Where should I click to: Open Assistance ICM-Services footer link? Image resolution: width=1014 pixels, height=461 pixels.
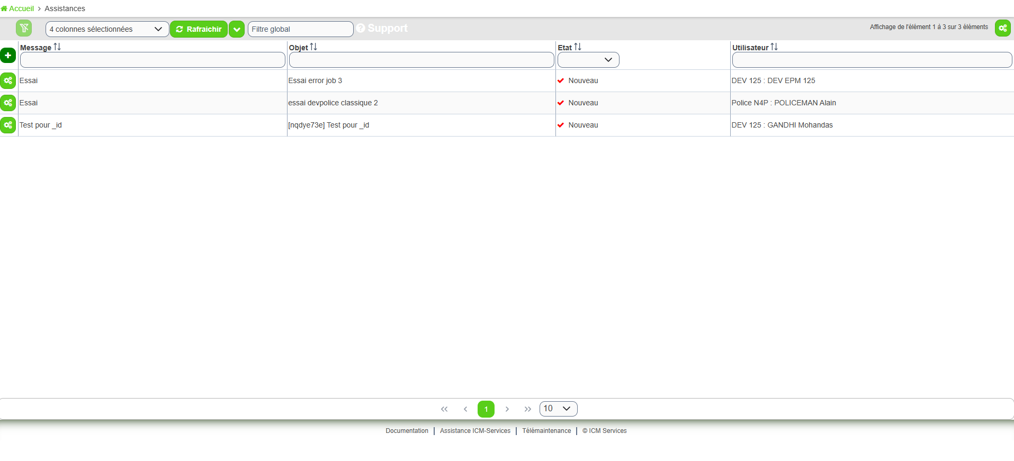[475, 431]
